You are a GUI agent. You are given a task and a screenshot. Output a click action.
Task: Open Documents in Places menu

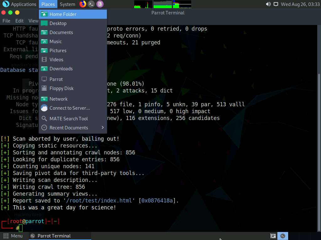coord(73,32)
